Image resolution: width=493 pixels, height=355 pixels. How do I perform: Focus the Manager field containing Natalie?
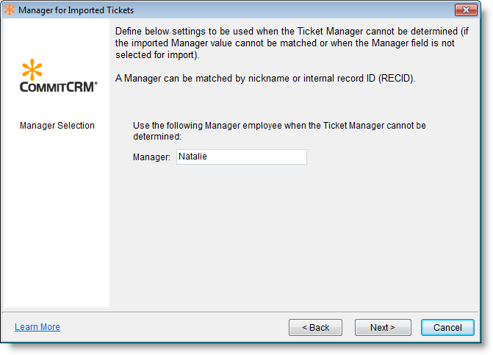pyautogui.click(x=241, y=157)
